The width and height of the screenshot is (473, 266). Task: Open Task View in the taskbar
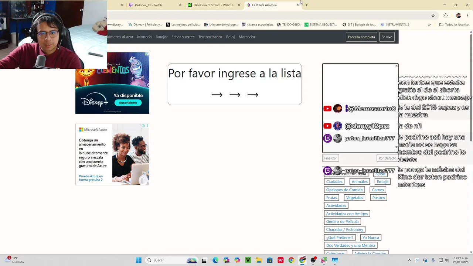click(204, 260)
